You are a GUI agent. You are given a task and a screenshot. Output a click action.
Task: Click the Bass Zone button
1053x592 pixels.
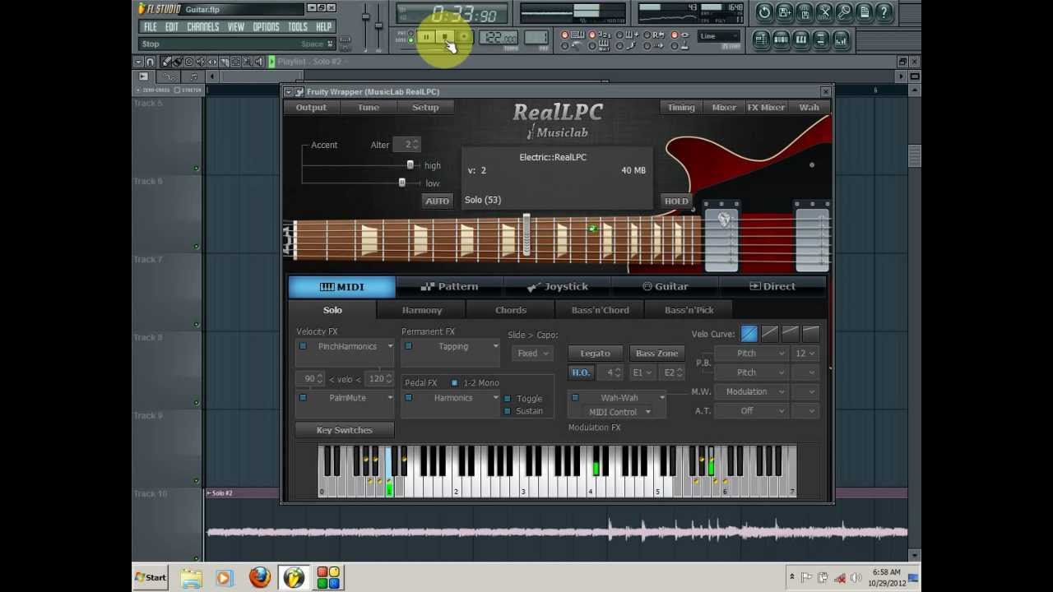[x=656, y=354]
